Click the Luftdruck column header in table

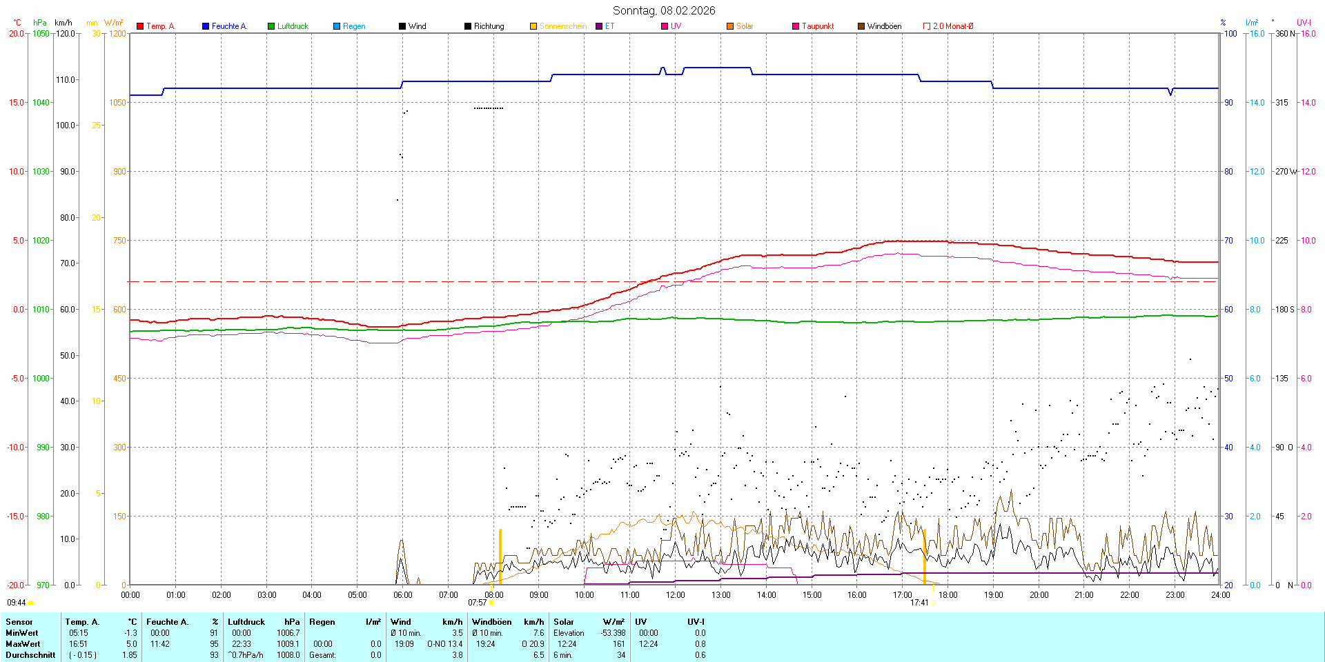click(x=246, y=622)
